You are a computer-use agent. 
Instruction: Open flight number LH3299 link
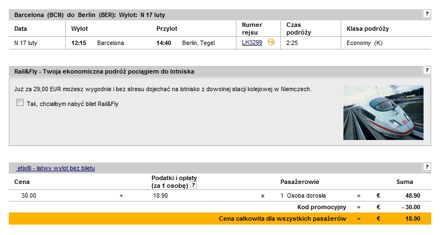point(252,42)
